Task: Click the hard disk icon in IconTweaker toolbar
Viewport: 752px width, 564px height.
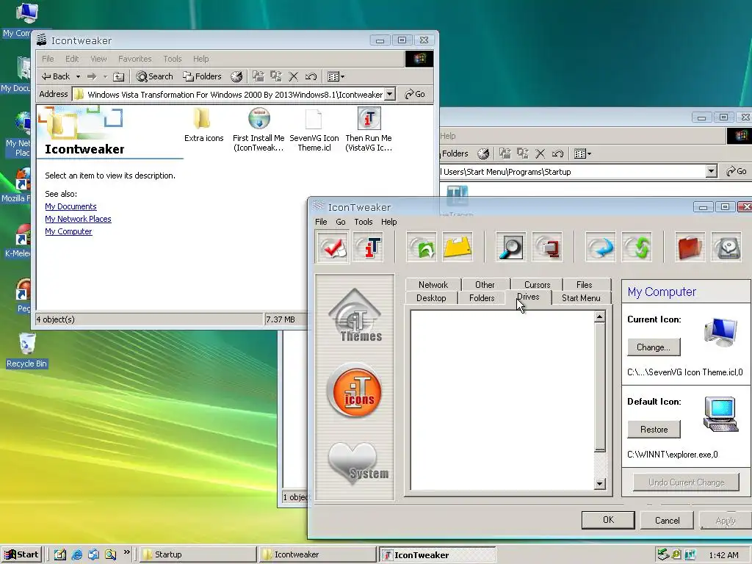Action: tap(726, 247)
